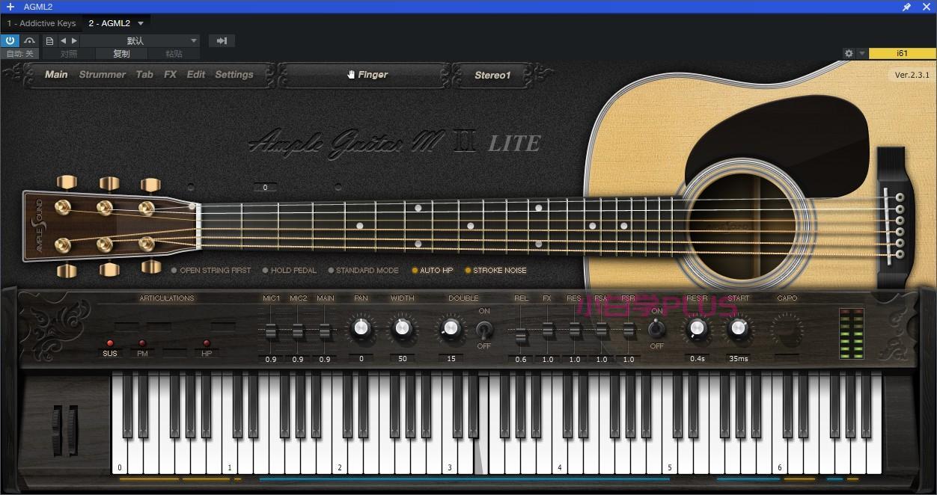Image resolution: width=937 pixels, height=495 pixels.
Task: Toggle the plugin power bypass icon
Action: click(x=10, y=41)
